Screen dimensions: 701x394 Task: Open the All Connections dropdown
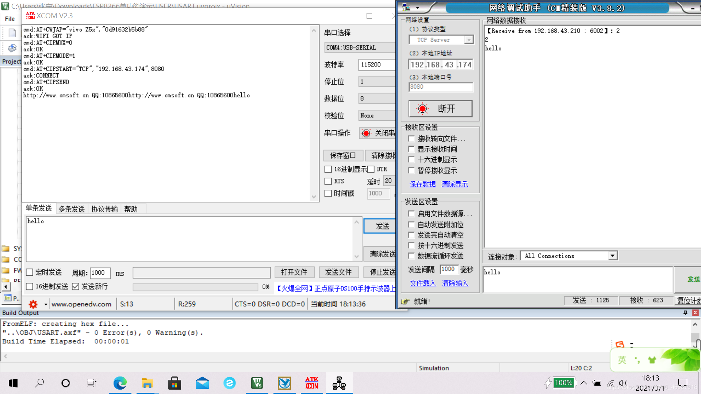[613, 256]
